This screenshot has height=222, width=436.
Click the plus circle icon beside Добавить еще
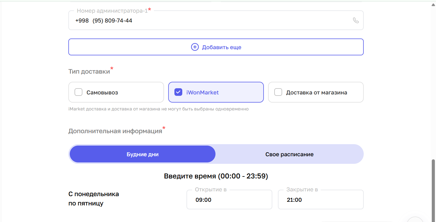pos(195,47)
